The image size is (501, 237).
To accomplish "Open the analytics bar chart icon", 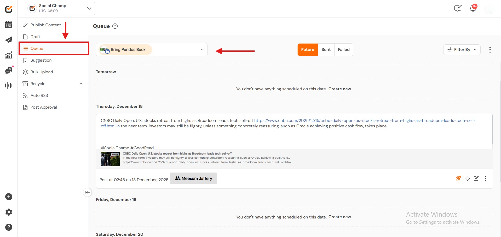I will 9,55.
